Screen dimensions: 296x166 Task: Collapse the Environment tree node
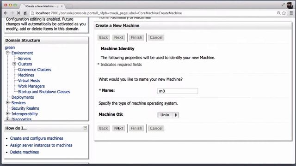(7, 53)
